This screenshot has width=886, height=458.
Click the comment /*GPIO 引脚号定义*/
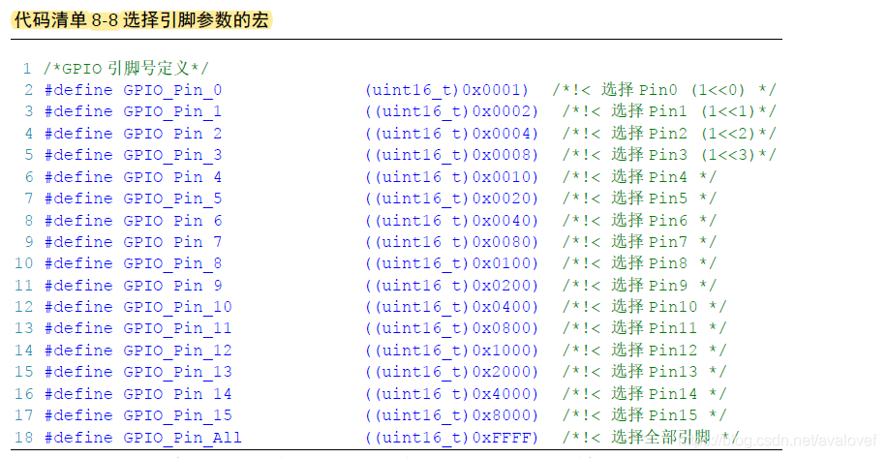pos(126,69)
